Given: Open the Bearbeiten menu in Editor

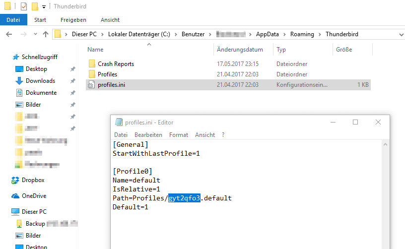Looking at the screenshot, I should pyautogui.click(x=148, y=135).
